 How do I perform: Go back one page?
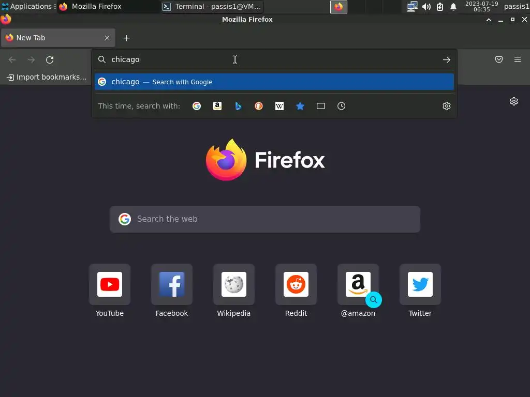pos(12,60)
